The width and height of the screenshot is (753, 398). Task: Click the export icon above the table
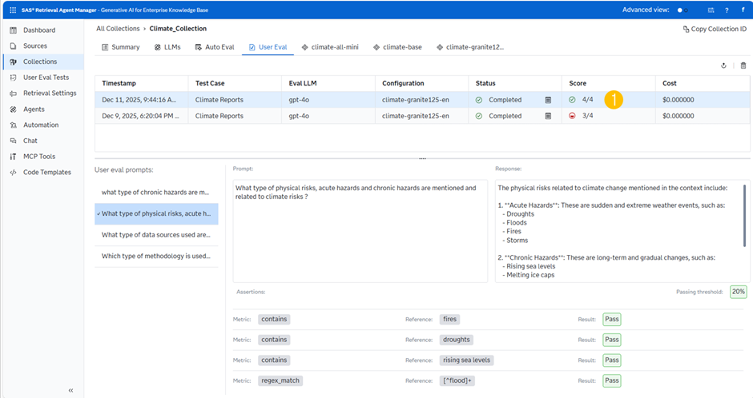[724, 66]
